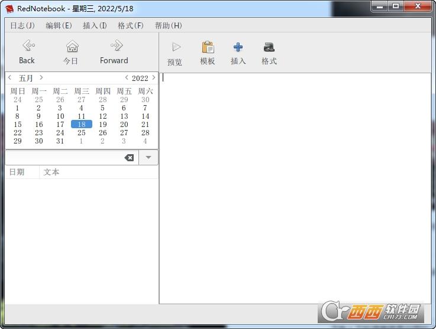Open the 模板 template clipboard icon
Viewport: 436px width, 329px height.
point(208,47)
